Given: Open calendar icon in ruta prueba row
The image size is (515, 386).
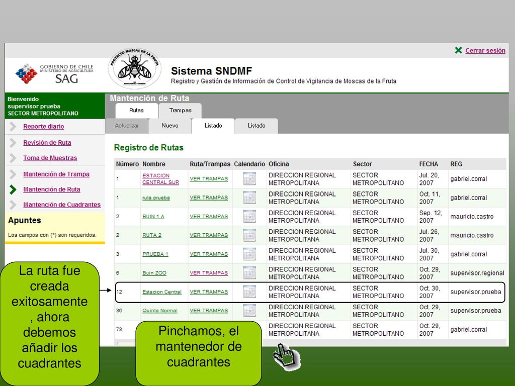Looking at the screenshot, I should (249, 198).
